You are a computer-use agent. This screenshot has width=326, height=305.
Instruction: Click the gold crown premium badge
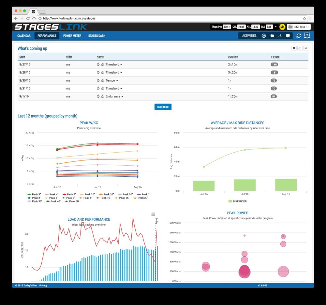click(282, 27)
